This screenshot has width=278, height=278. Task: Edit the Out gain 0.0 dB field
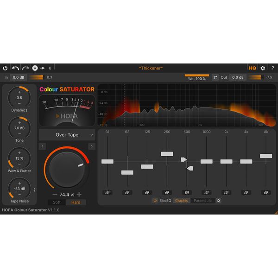(238, 77)
